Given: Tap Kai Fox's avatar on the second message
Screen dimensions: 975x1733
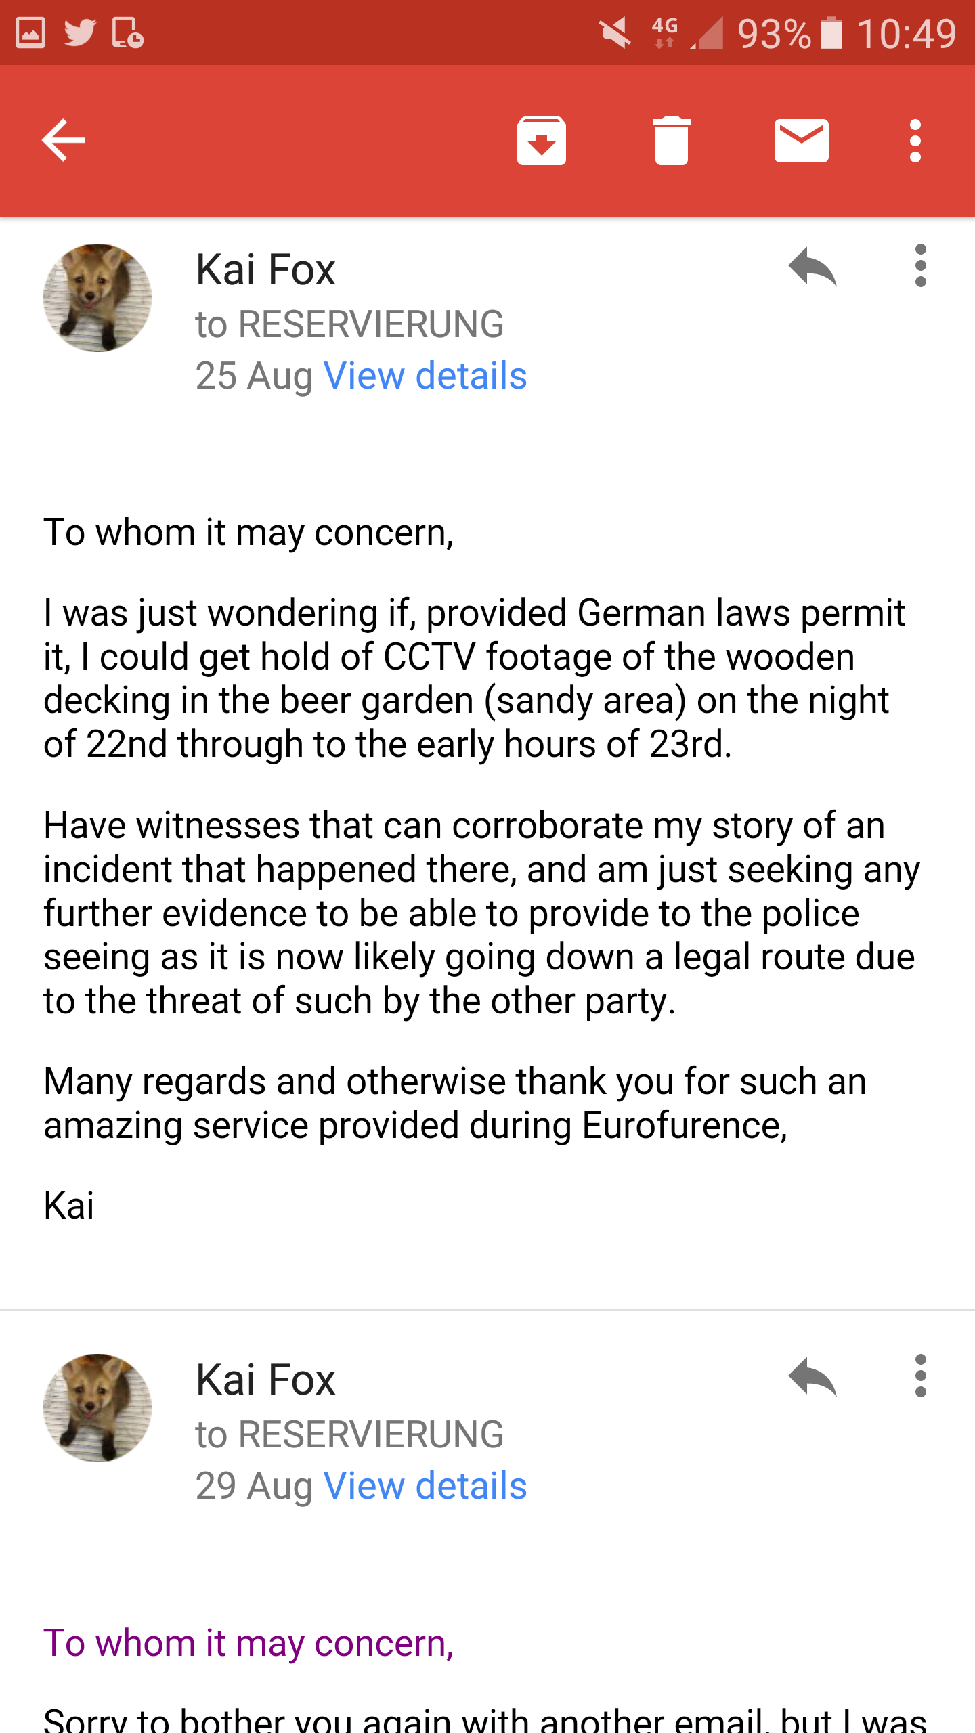Looking at the screenshot, I should (97, 1408).
